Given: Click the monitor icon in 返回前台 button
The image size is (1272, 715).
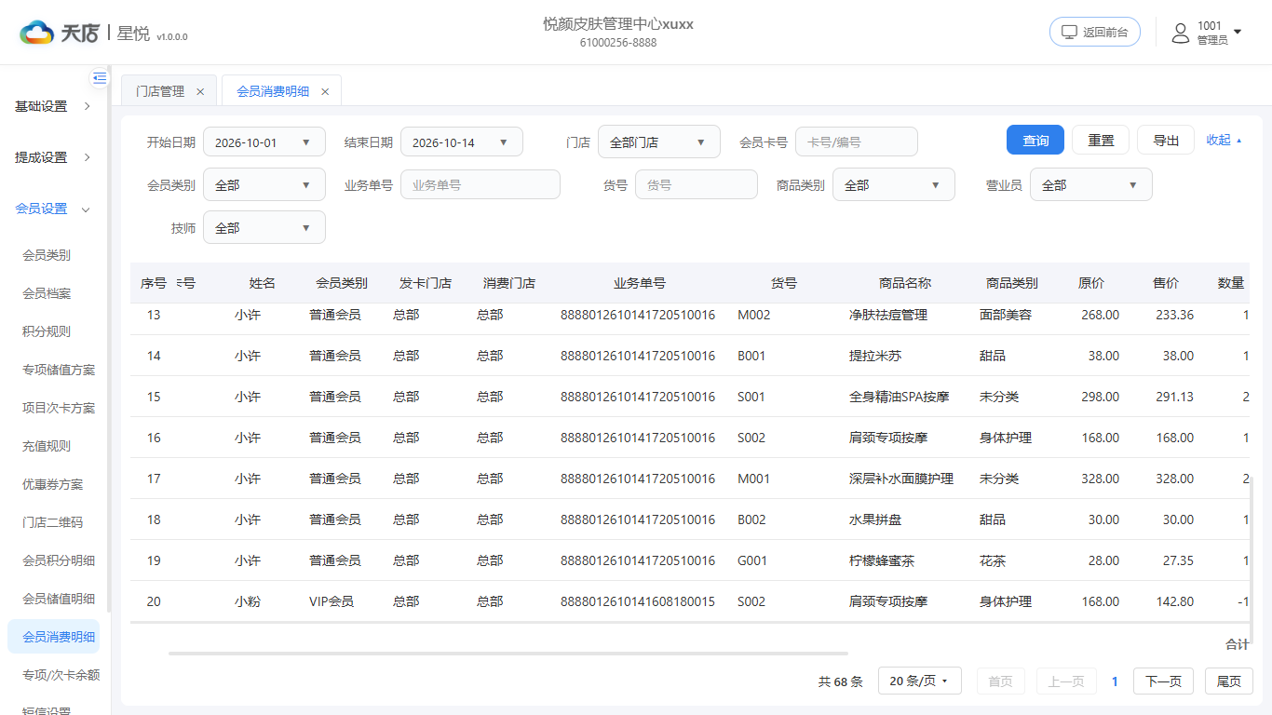Looking at the screenshot, I should point(1070,32).
